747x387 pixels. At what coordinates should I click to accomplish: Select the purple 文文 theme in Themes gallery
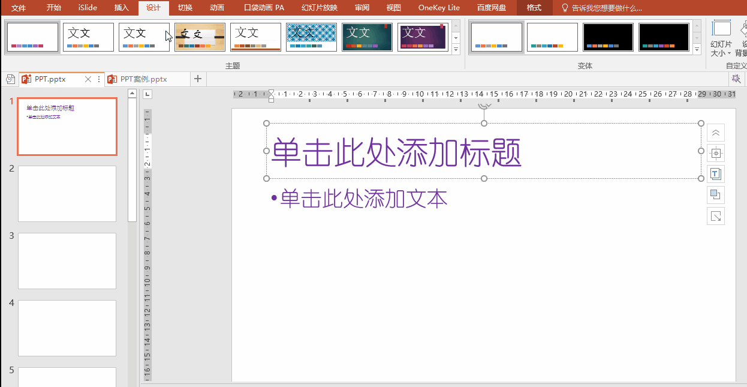(423, 37)
